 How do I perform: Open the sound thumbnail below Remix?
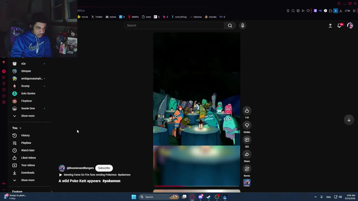tap(247, 183)
